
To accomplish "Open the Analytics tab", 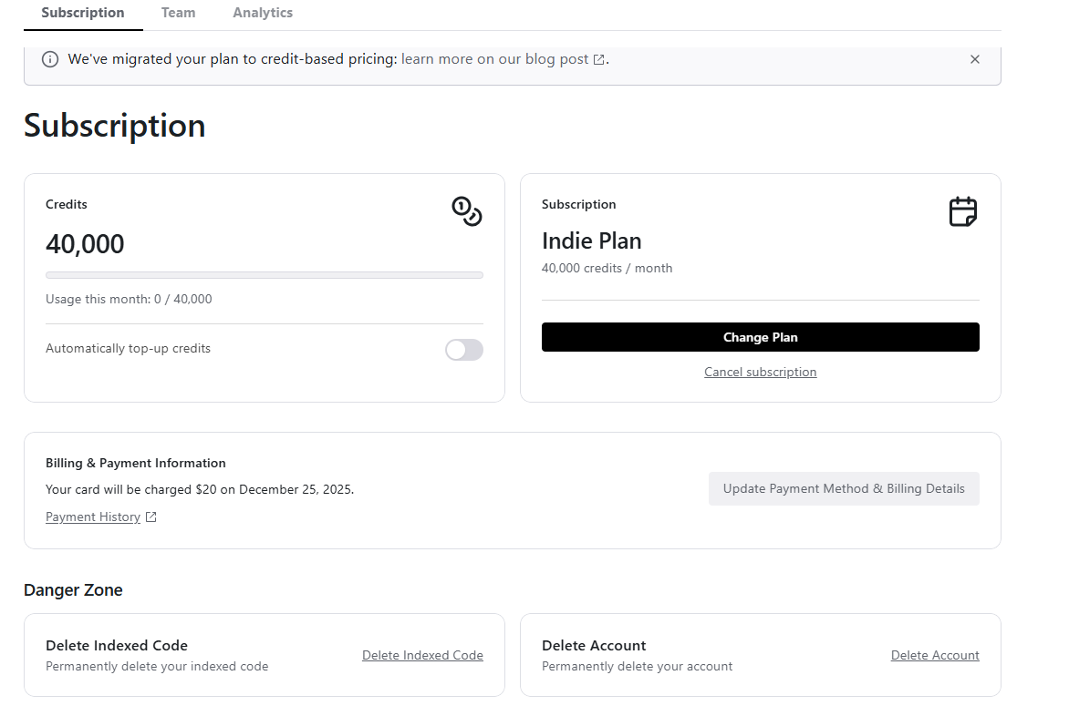I will (x=263, y=13).
